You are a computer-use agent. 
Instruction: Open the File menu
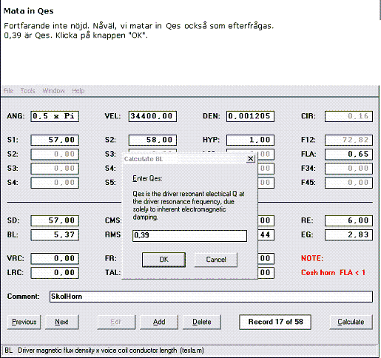point(8,91)
